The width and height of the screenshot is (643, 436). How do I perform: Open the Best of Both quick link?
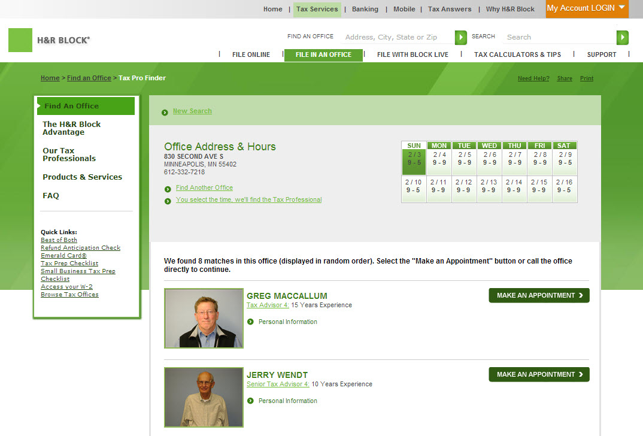[59, 240]
